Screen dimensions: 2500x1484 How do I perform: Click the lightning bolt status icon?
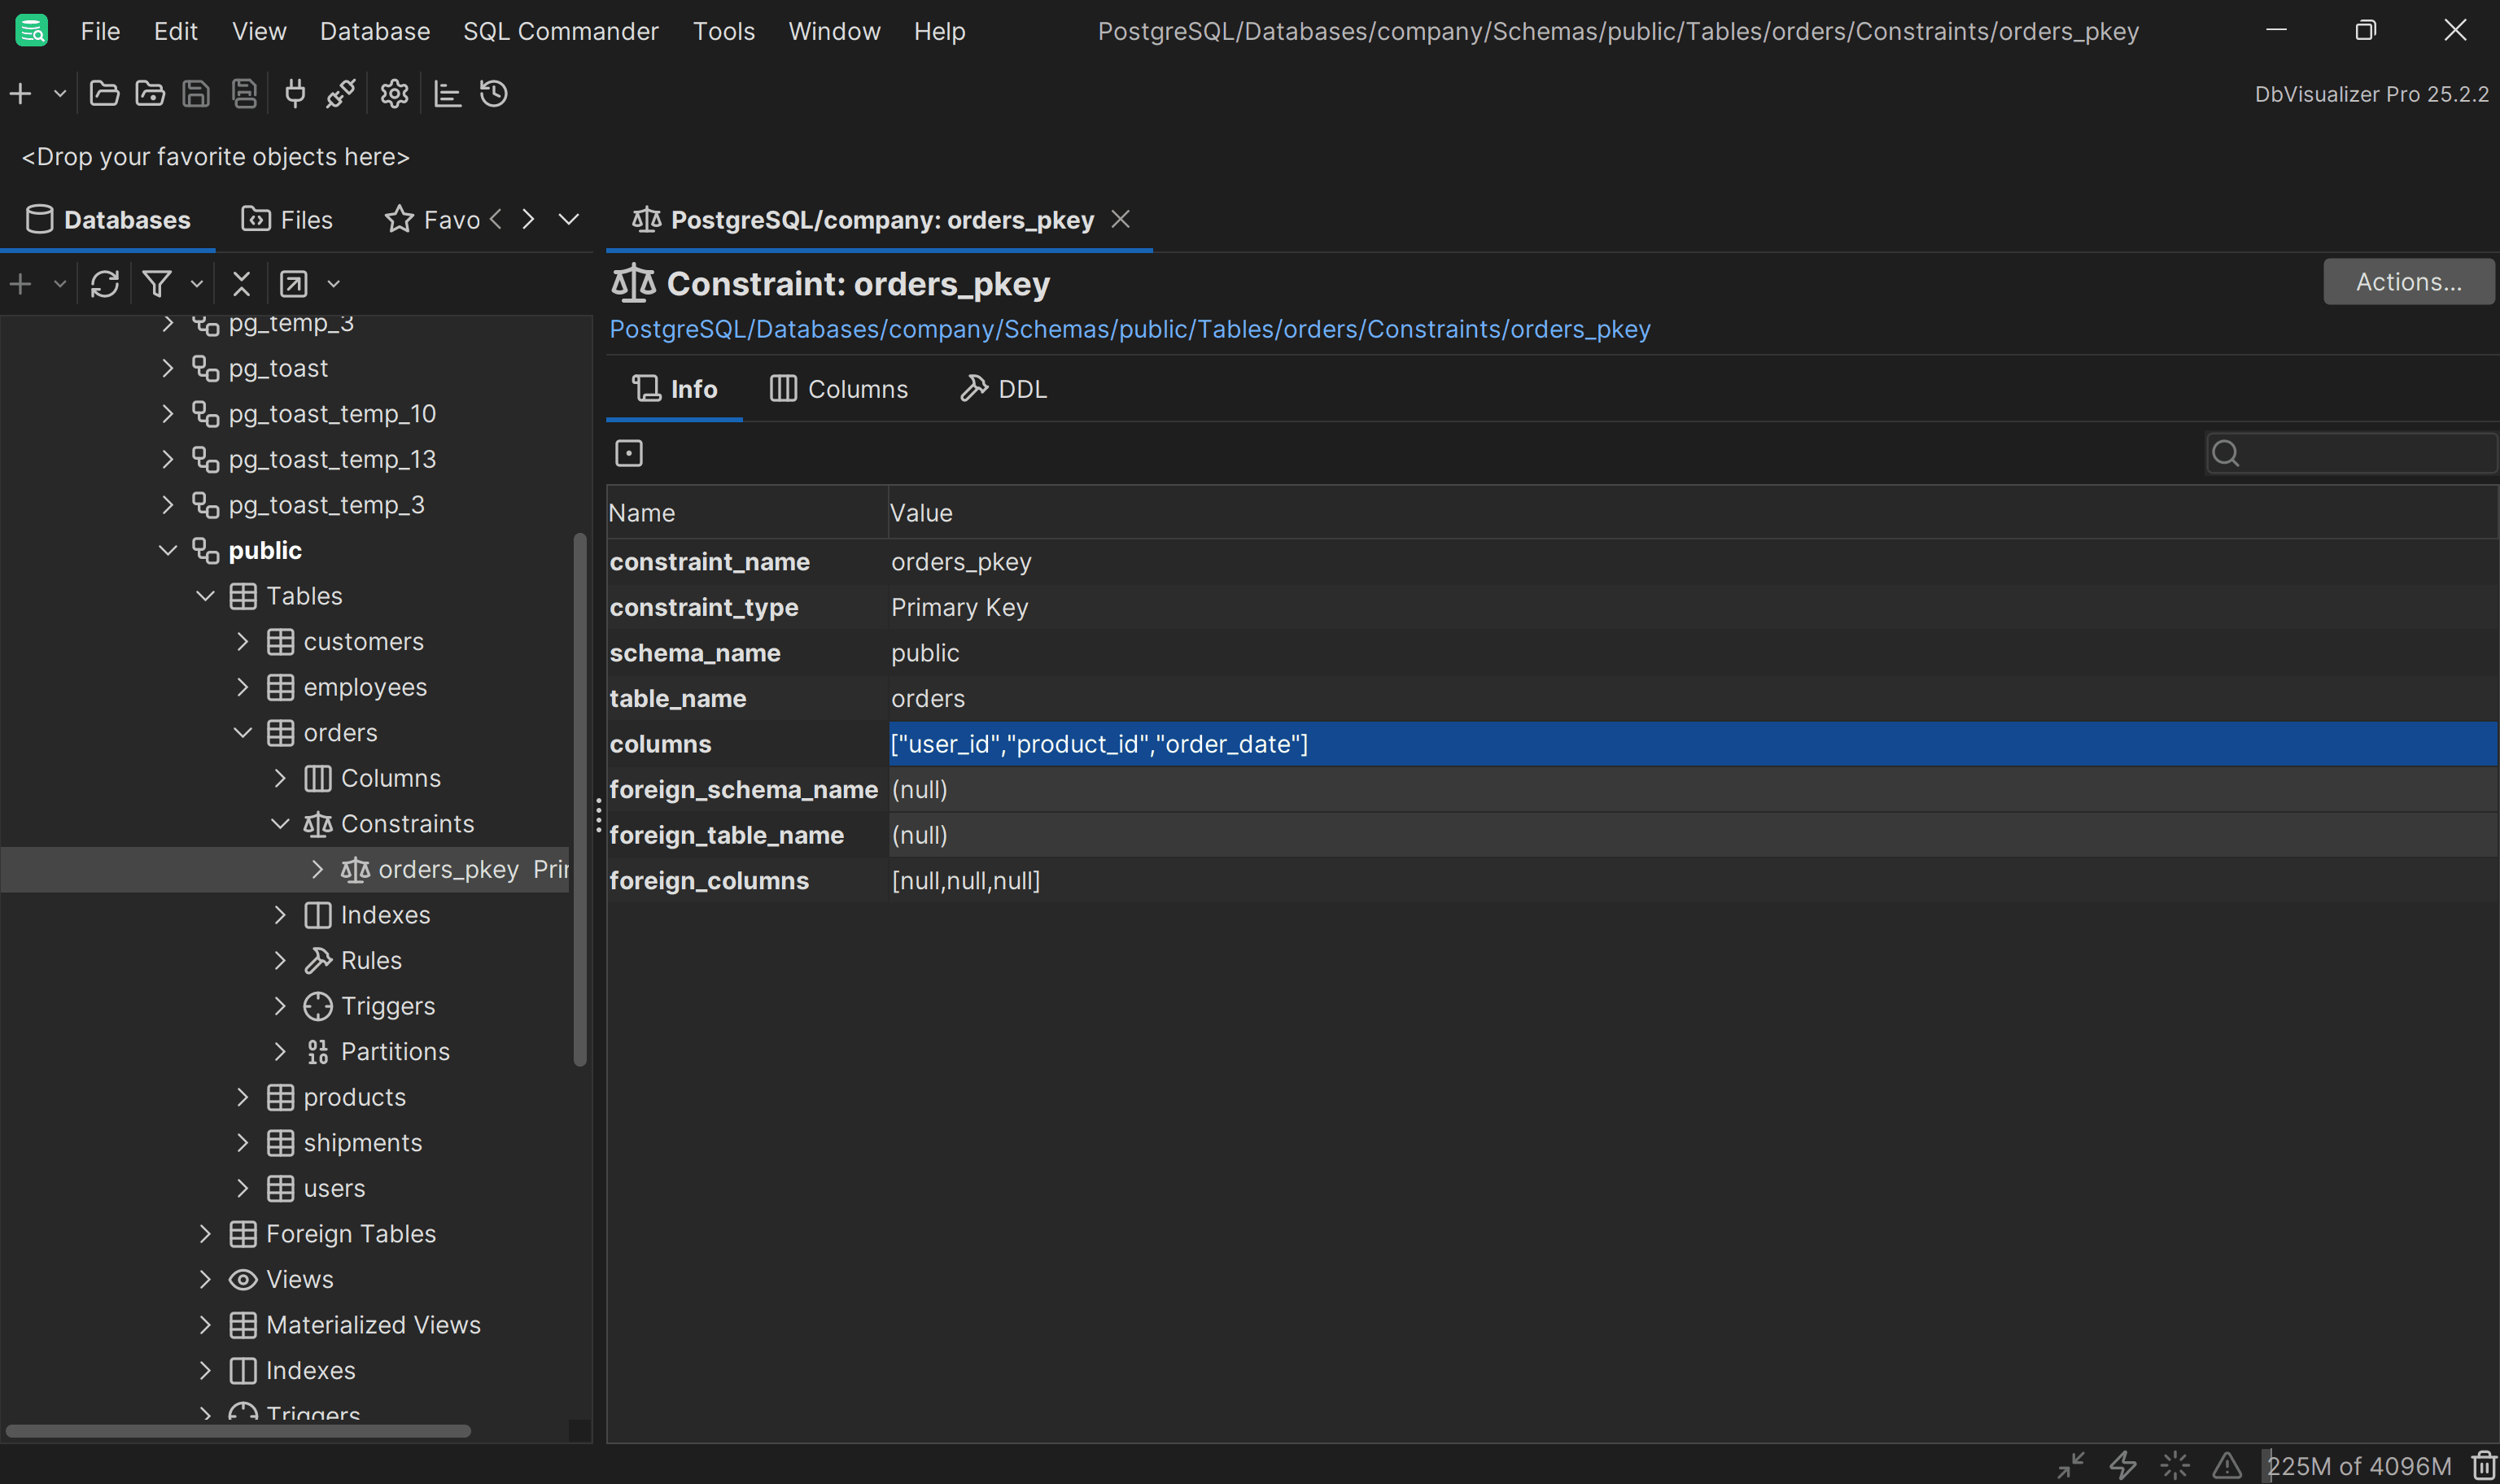pos(2123,1466)
